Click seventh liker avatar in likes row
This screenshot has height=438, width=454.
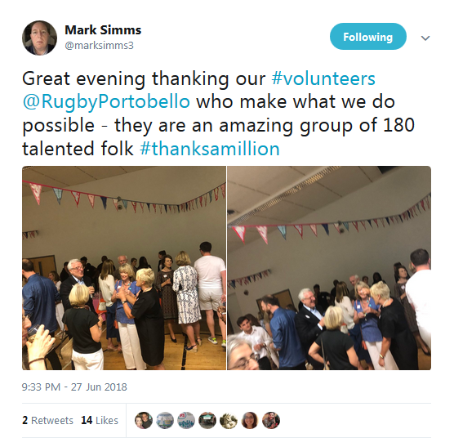point(271,420)
